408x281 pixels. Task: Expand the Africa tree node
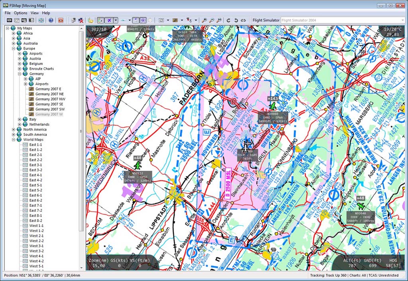pyautogui.click(x=13, y=33)
